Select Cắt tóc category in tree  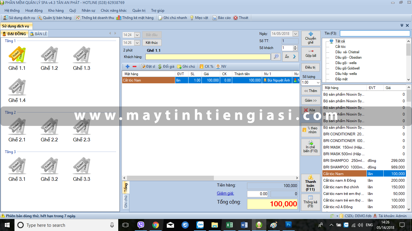point(341,47)
